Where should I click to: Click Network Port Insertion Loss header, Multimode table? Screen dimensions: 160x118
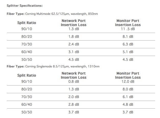(73, 23)
